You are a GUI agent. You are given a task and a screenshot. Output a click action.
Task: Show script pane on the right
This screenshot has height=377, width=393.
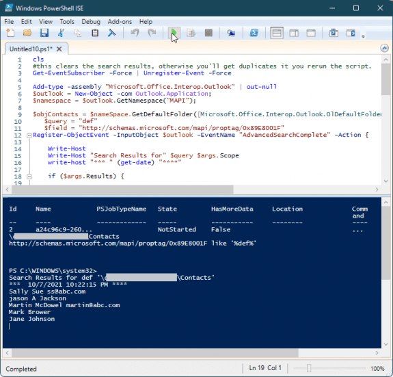[x=294, y=33]
